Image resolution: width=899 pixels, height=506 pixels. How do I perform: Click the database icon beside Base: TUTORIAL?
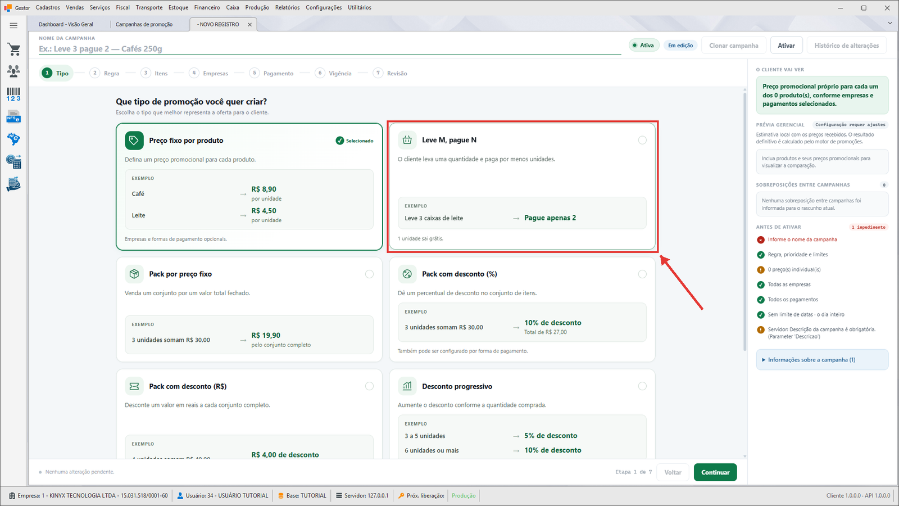[281, 496]
